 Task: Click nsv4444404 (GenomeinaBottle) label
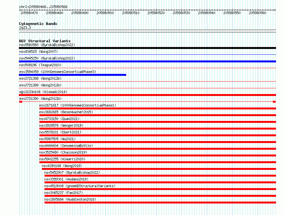(x=66, y=146)
